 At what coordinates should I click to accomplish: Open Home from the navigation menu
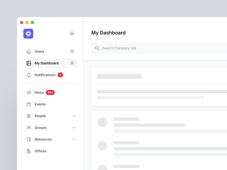click(39, 51)
